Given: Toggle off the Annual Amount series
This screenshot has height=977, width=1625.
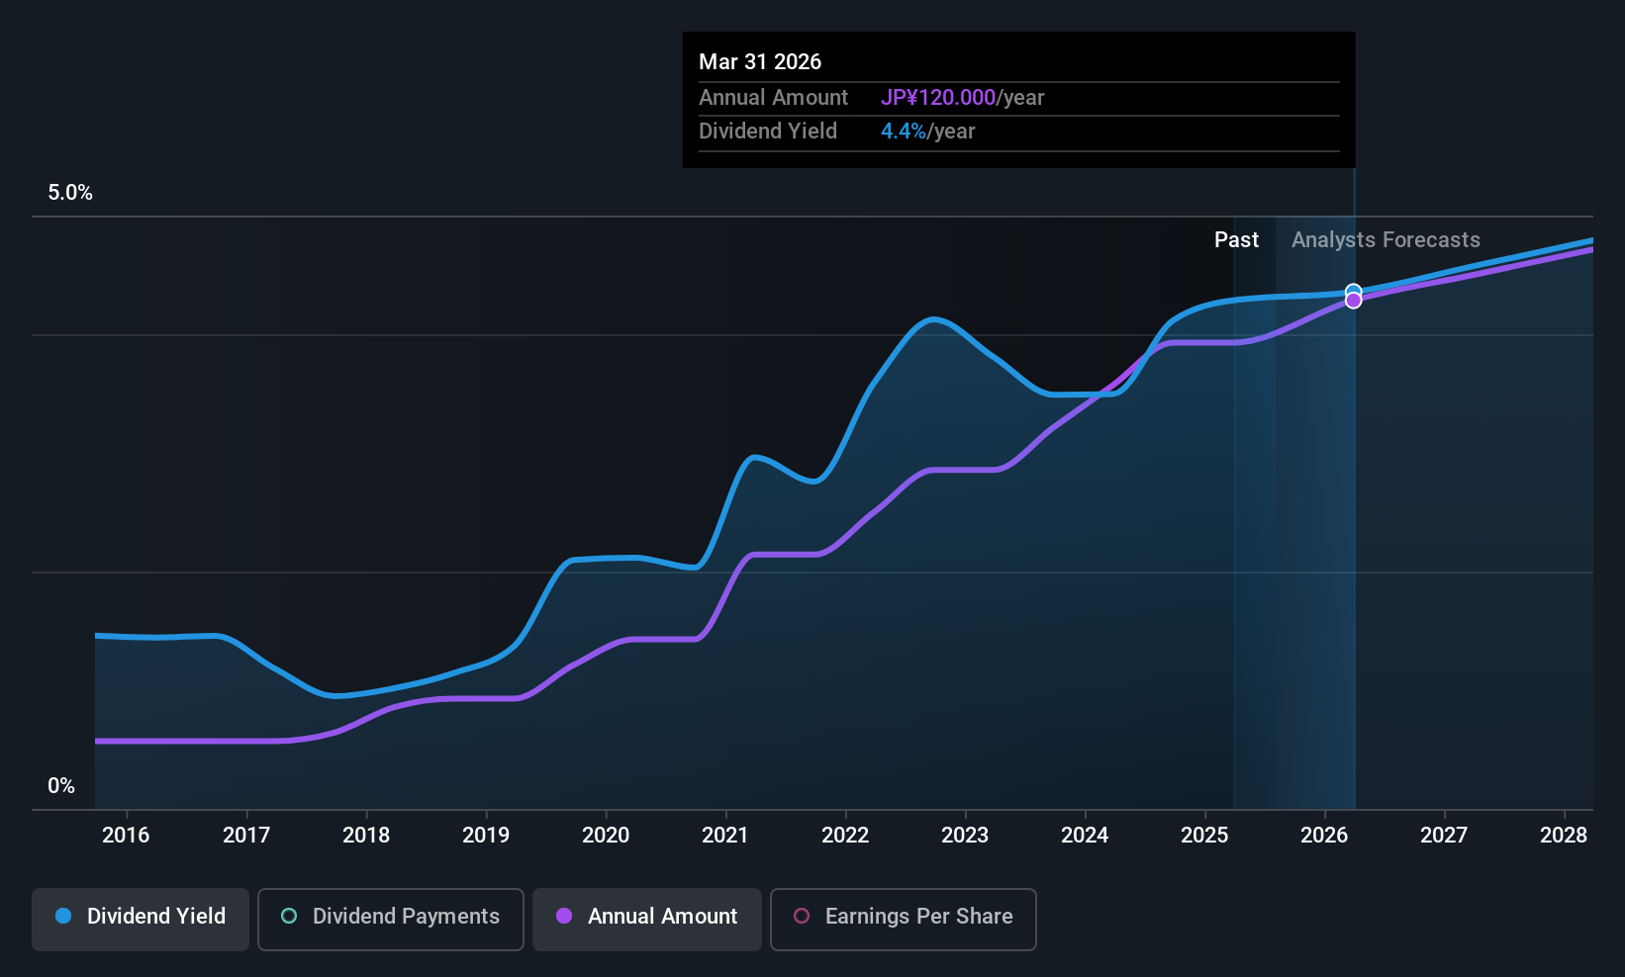Looking at the screenshot, I should click(646, 917).
